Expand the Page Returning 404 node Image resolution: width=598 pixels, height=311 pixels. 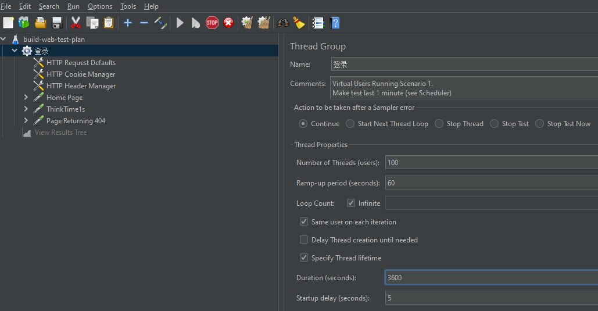(x=26, y=120)
